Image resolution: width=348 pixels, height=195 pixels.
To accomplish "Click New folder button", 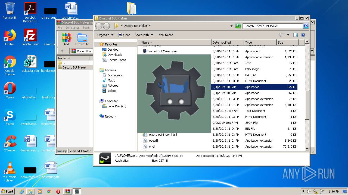I will click(x=166, y=35).
